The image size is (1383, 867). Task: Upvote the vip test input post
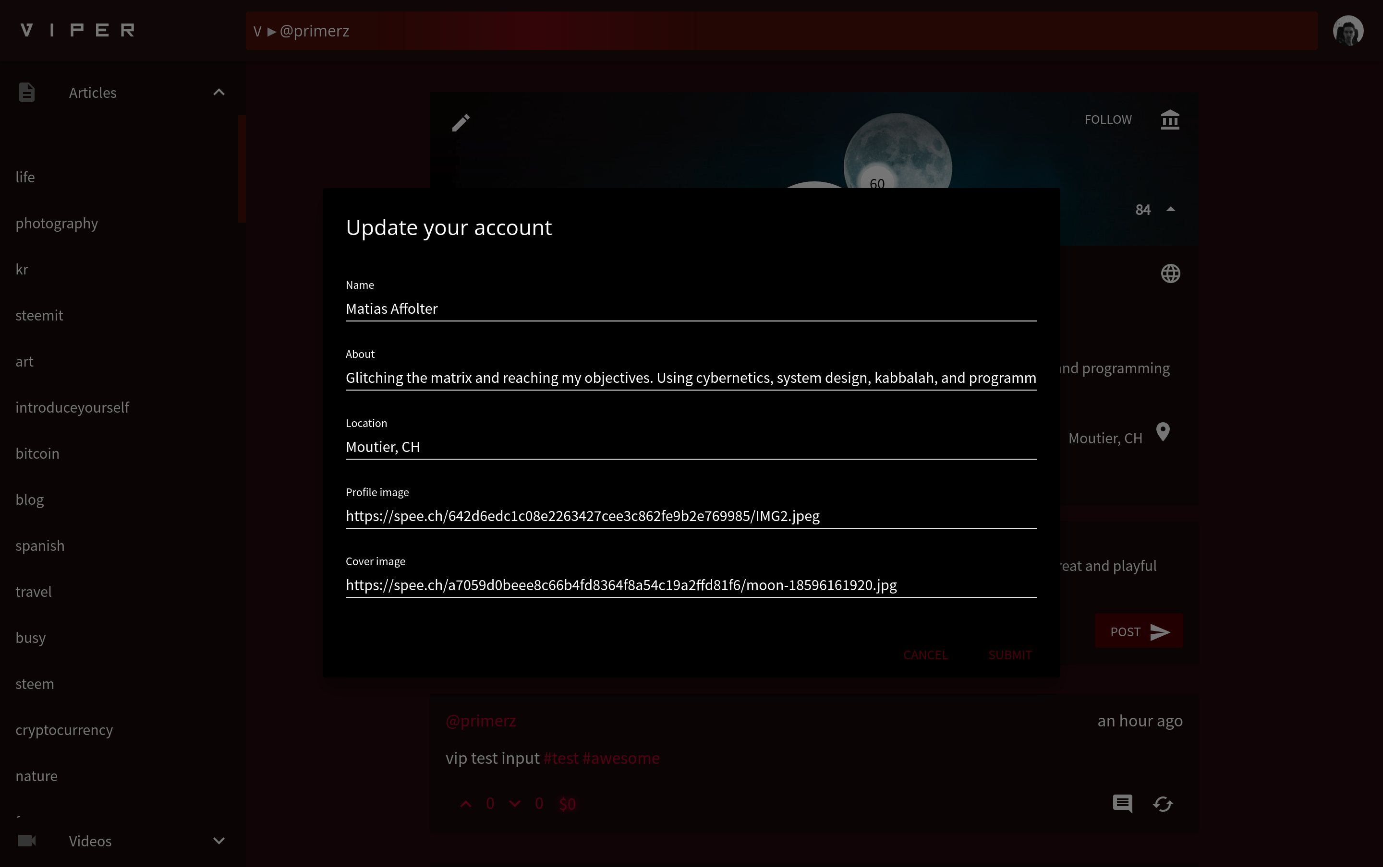pos(466,804)
